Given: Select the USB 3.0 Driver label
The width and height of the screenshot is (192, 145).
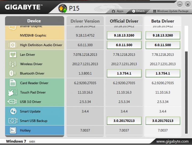Looking at the screenshot, I should (x=30, y=102).
